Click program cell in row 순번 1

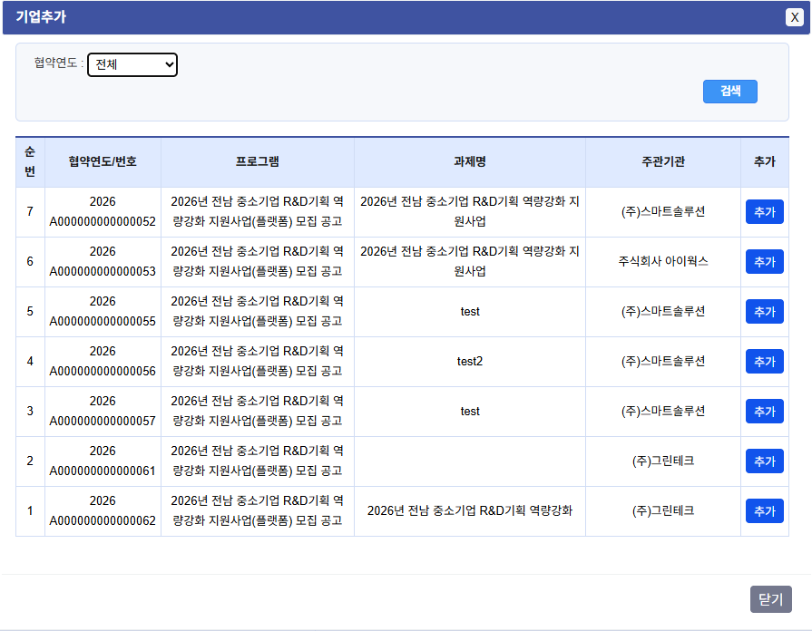(x=258, y=511)
